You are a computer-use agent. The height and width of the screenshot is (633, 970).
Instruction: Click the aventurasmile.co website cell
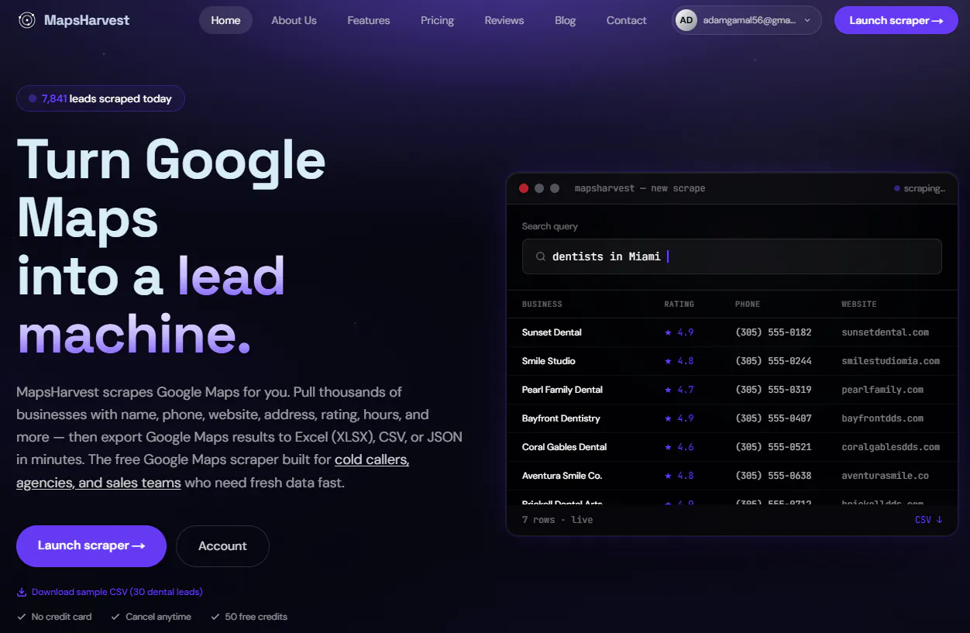[886, 476]
